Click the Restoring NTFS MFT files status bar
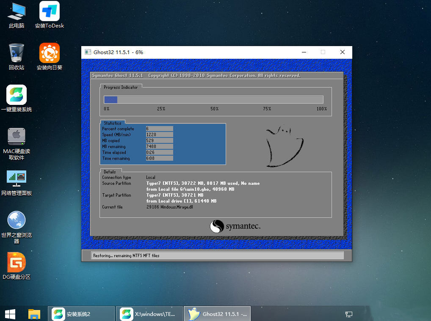Screen dimensions: 431x321 pyautogui.click(x=217, y=255)
